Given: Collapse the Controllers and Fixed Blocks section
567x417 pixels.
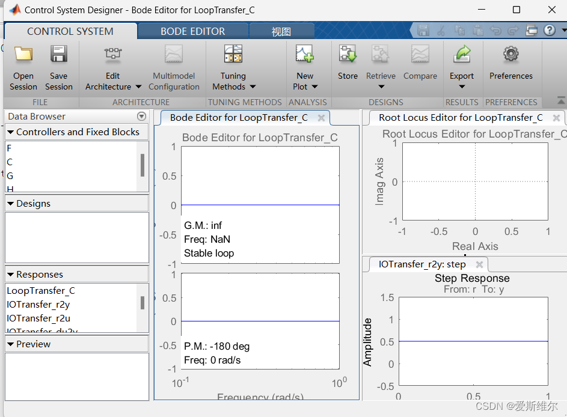Looking at the screenshot, I should (x=10, y=132).
